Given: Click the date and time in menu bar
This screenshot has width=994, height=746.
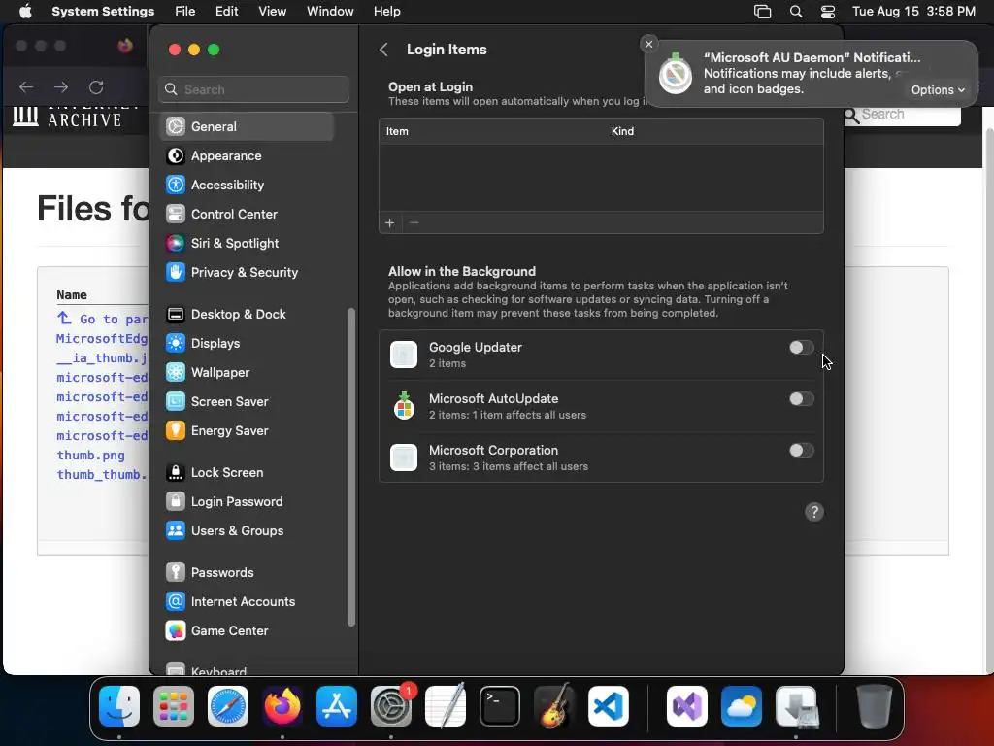Looking at the screenshot, I should tap(913, 12).
